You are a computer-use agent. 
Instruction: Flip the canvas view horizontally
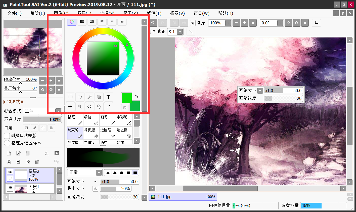[x=316, y=23]
